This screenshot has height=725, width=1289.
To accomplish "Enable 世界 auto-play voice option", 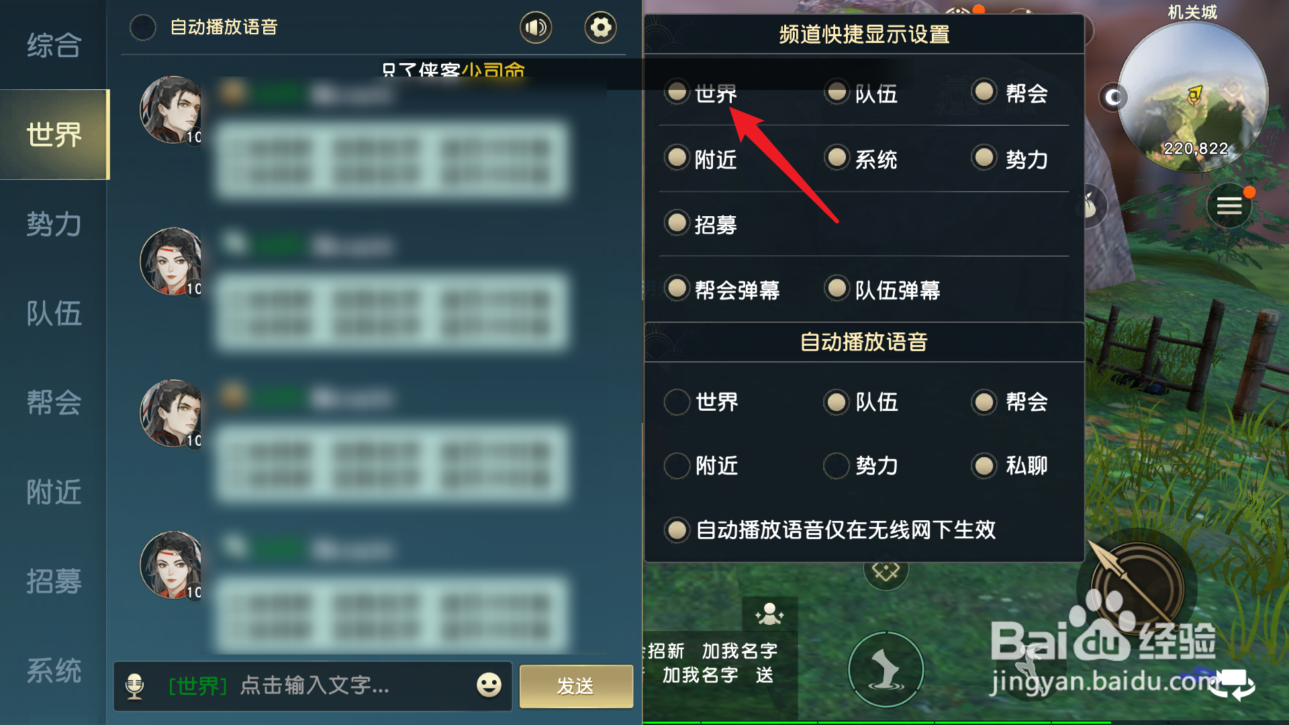I will pos(677,402).
